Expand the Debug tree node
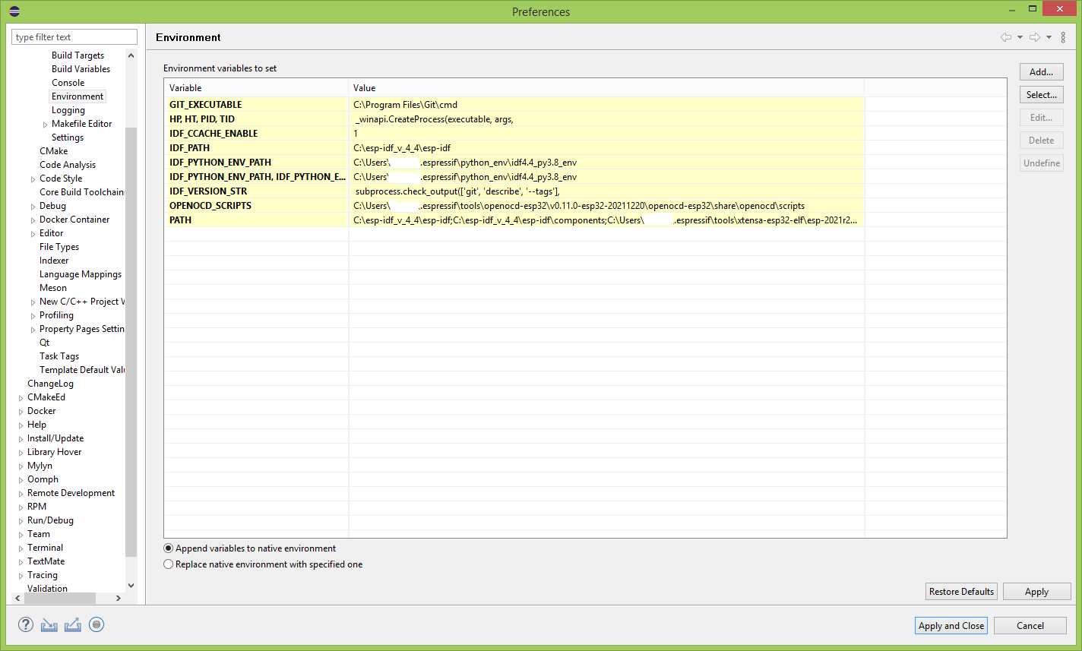This screenshot has height=651, width=1082. click(33, 206)
